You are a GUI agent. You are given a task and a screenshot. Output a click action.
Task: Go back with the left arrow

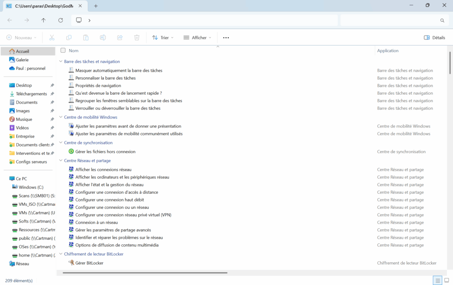[10, 20]
